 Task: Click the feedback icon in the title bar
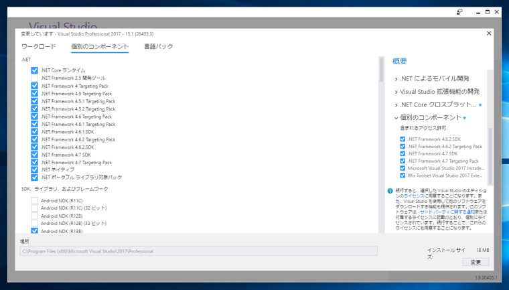pos(459,12)
